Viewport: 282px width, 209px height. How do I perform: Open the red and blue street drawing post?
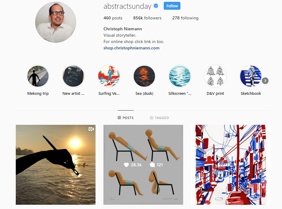[231, 165]
